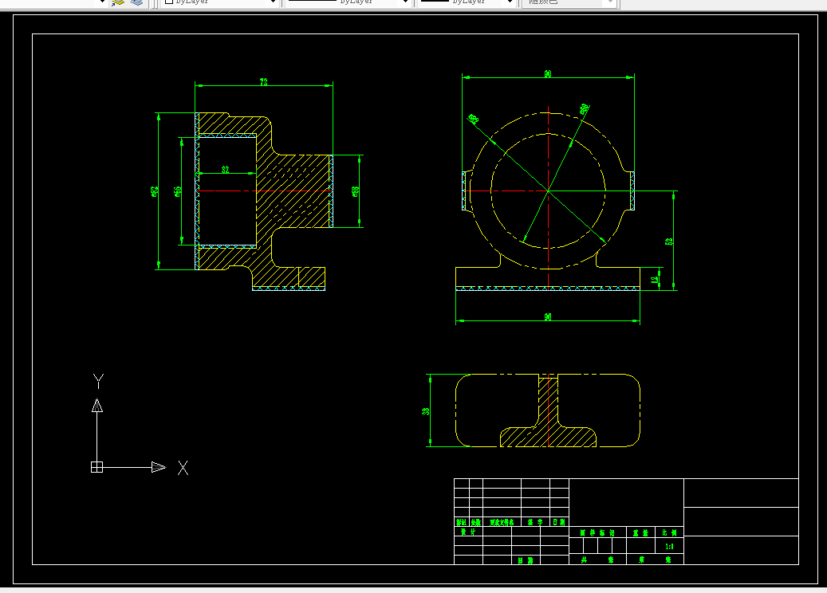
Task: Select the upper-right diagonal diameter dimension text
Action: 585,109
